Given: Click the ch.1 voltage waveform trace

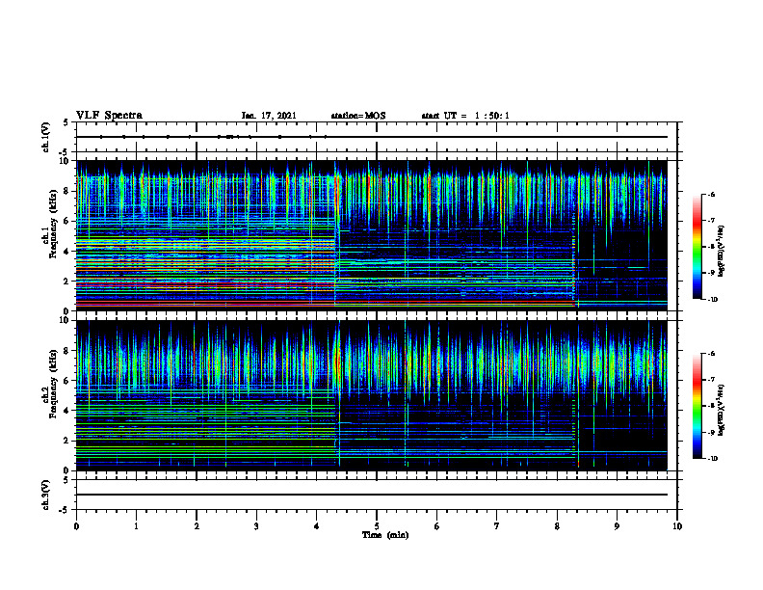Looking at the screenshot, I should point(372,137).
